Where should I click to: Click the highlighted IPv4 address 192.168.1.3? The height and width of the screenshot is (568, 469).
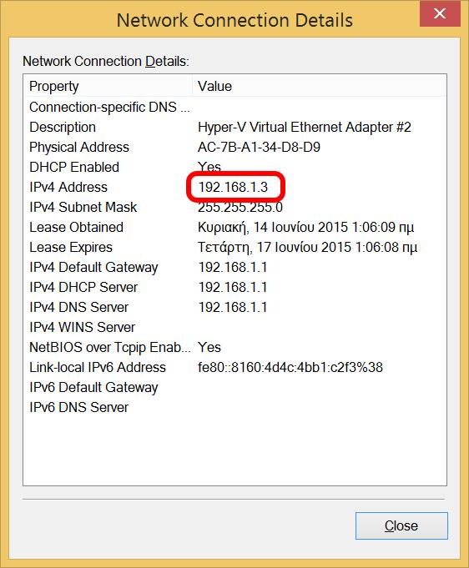pos(233,188)
